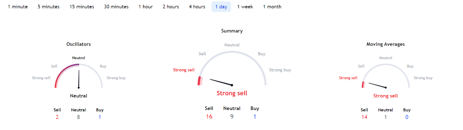Click the Oscillators gauge needle
The height and width of the screenshot is (130, 463).
79,79
